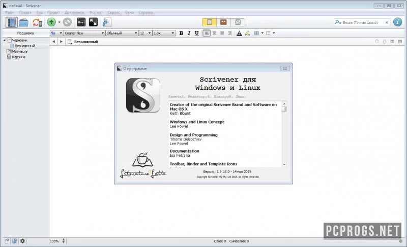Enter full screen composition mode icon
407x247 pixels.
[x=93, y=22]
